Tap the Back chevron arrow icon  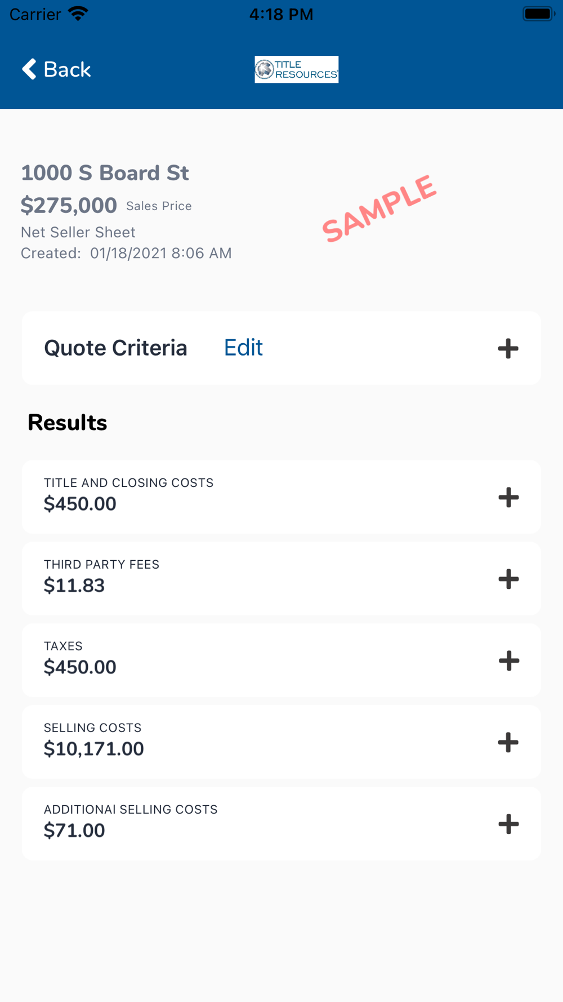29,69
